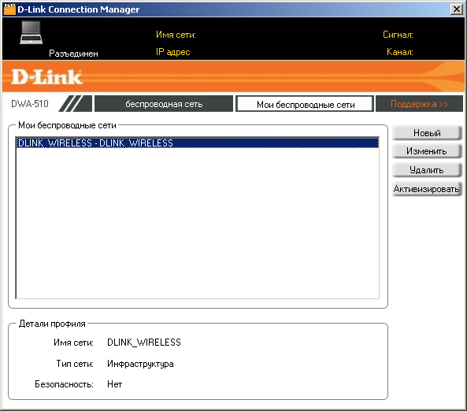The width and height of the screenshot is (467, 411).
Task: Click the D-Link Connection Manager title icon
Action: [9, 9]
